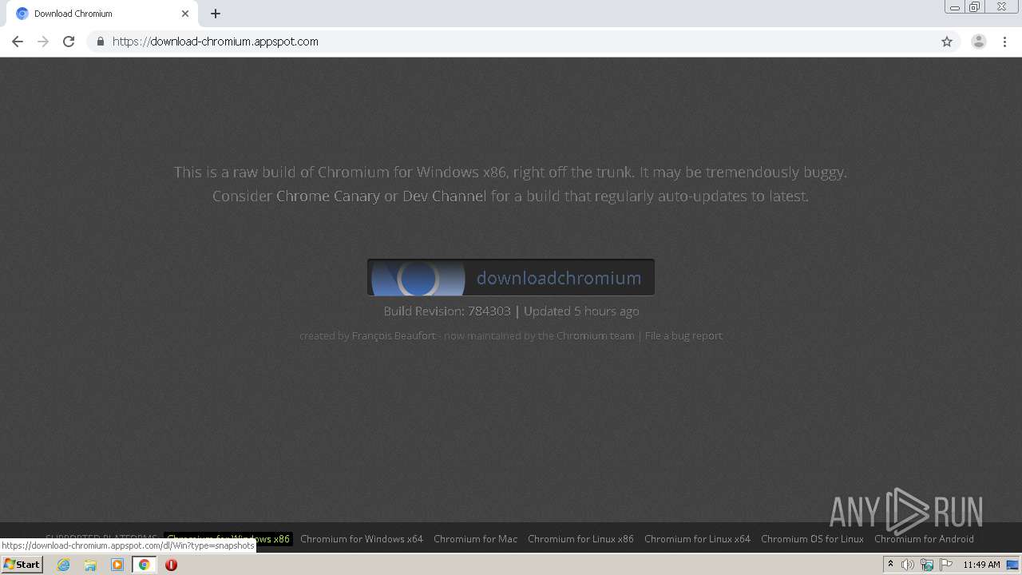Open a new tab with the plus button

click(216, 14)
